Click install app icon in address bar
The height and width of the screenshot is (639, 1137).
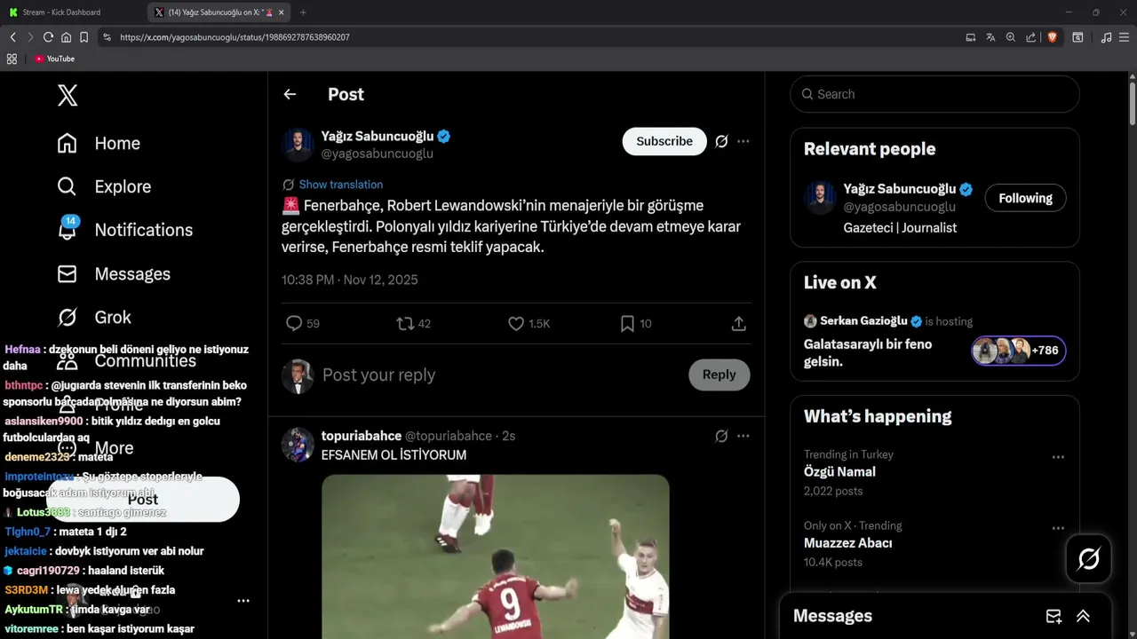pyautogui.click(x=970, y=37)
